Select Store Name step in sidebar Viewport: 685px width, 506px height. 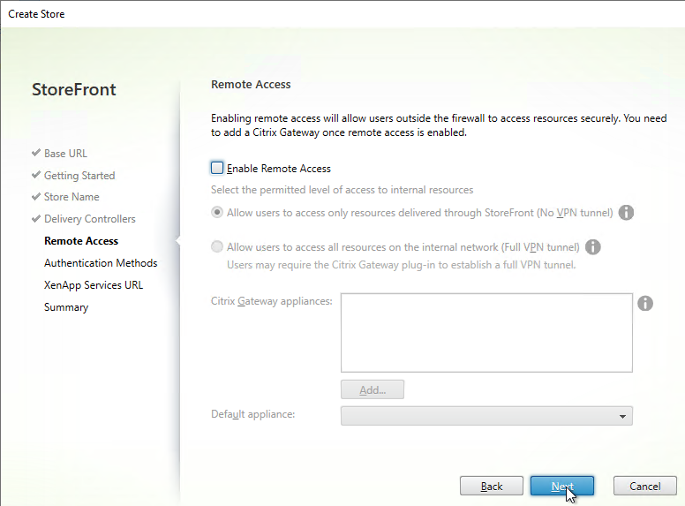[x=72, y=197]
